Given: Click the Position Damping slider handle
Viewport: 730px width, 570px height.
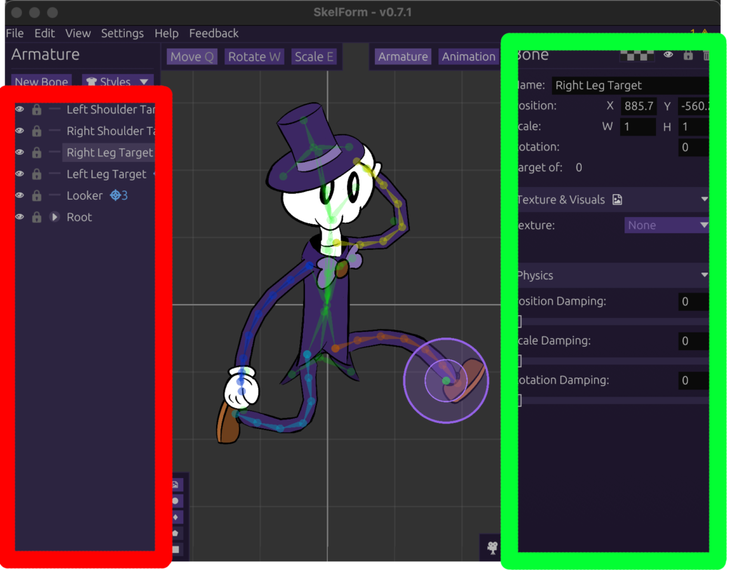Looking at the screenshot, I should click(520, 322).
